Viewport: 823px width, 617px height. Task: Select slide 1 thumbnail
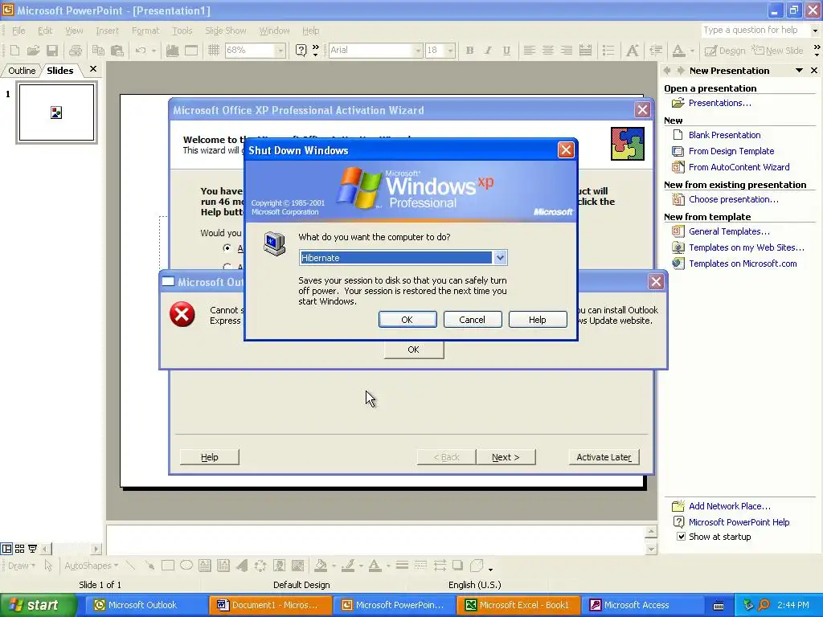56,112
